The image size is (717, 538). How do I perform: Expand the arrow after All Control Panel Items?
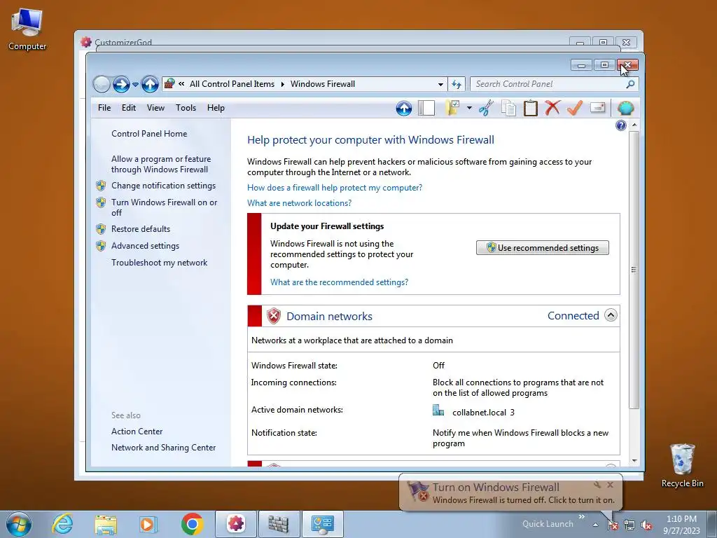283,84
